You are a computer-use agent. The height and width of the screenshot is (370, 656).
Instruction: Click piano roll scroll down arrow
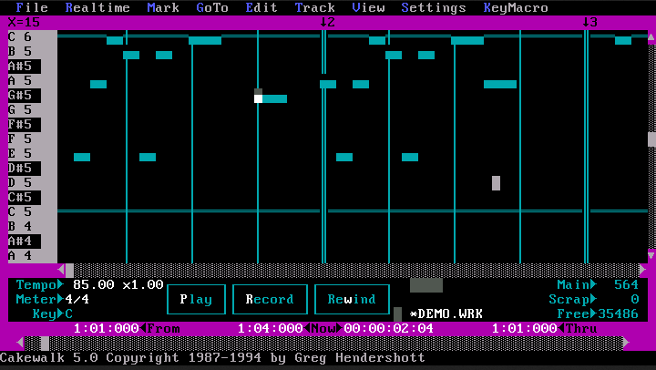(x=651, y=255)
